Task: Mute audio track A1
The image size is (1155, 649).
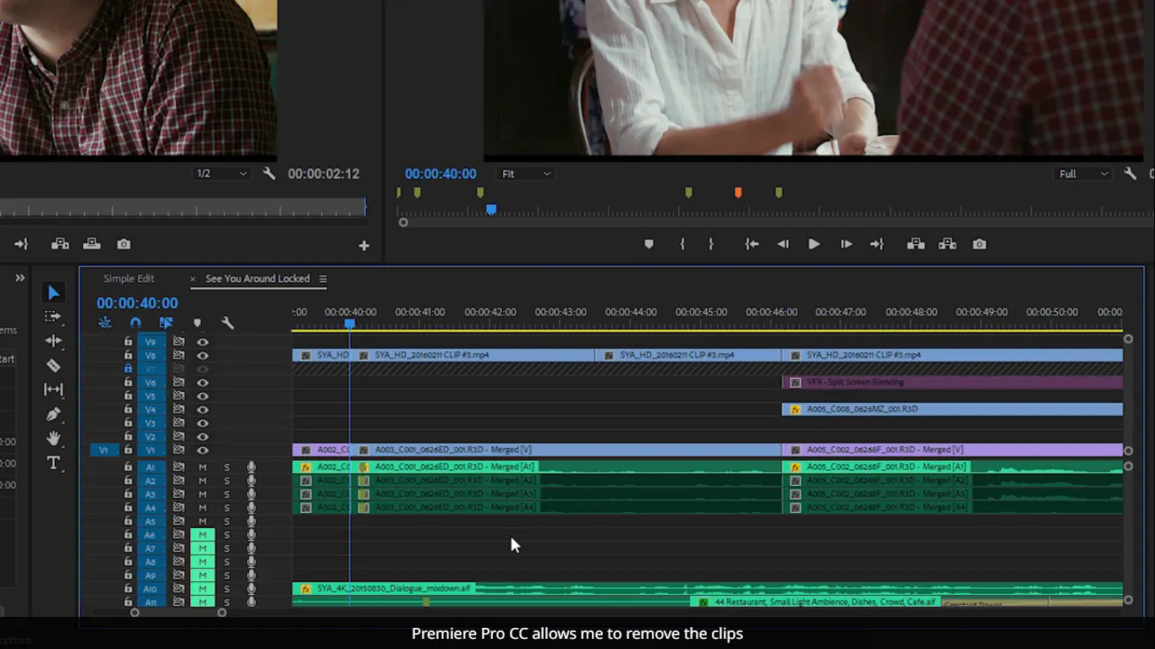Action: click(202, 467)
